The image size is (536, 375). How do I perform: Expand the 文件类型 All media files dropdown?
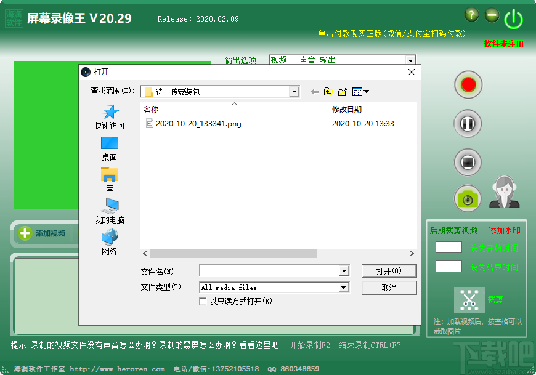tap(344, 288)
